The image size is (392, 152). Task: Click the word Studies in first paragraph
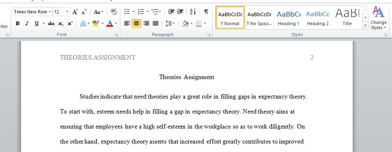pos(89,96)
